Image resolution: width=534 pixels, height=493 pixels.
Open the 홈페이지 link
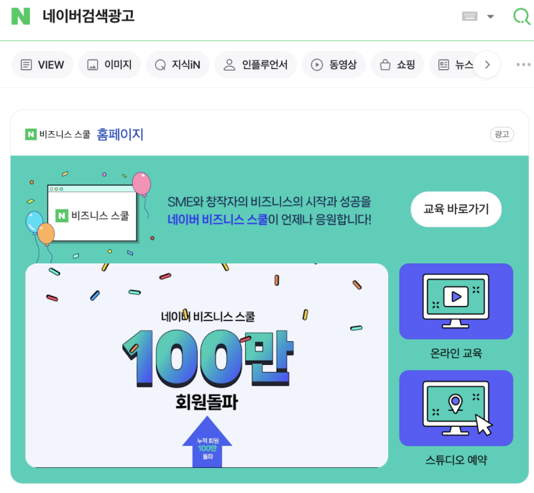[x=120, y=135]
